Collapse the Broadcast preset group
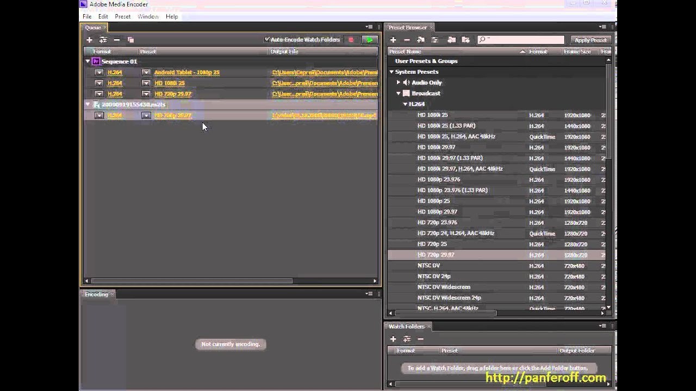 click(x=399, y=93)
